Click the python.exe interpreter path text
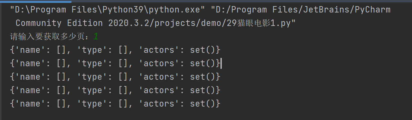Viewport: 412px width, 120px height. 108,10
